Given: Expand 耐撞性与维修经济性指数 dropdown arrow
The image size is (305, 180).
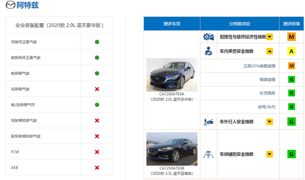Looking at the screenshot, I should [270, 37].
